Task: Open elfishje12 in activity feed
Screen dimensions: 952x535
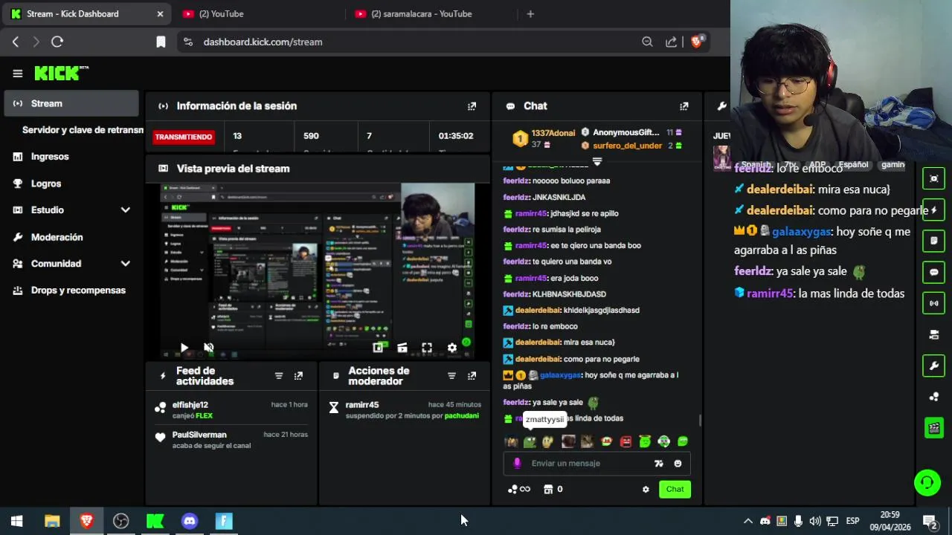Action: coord(190,405)
